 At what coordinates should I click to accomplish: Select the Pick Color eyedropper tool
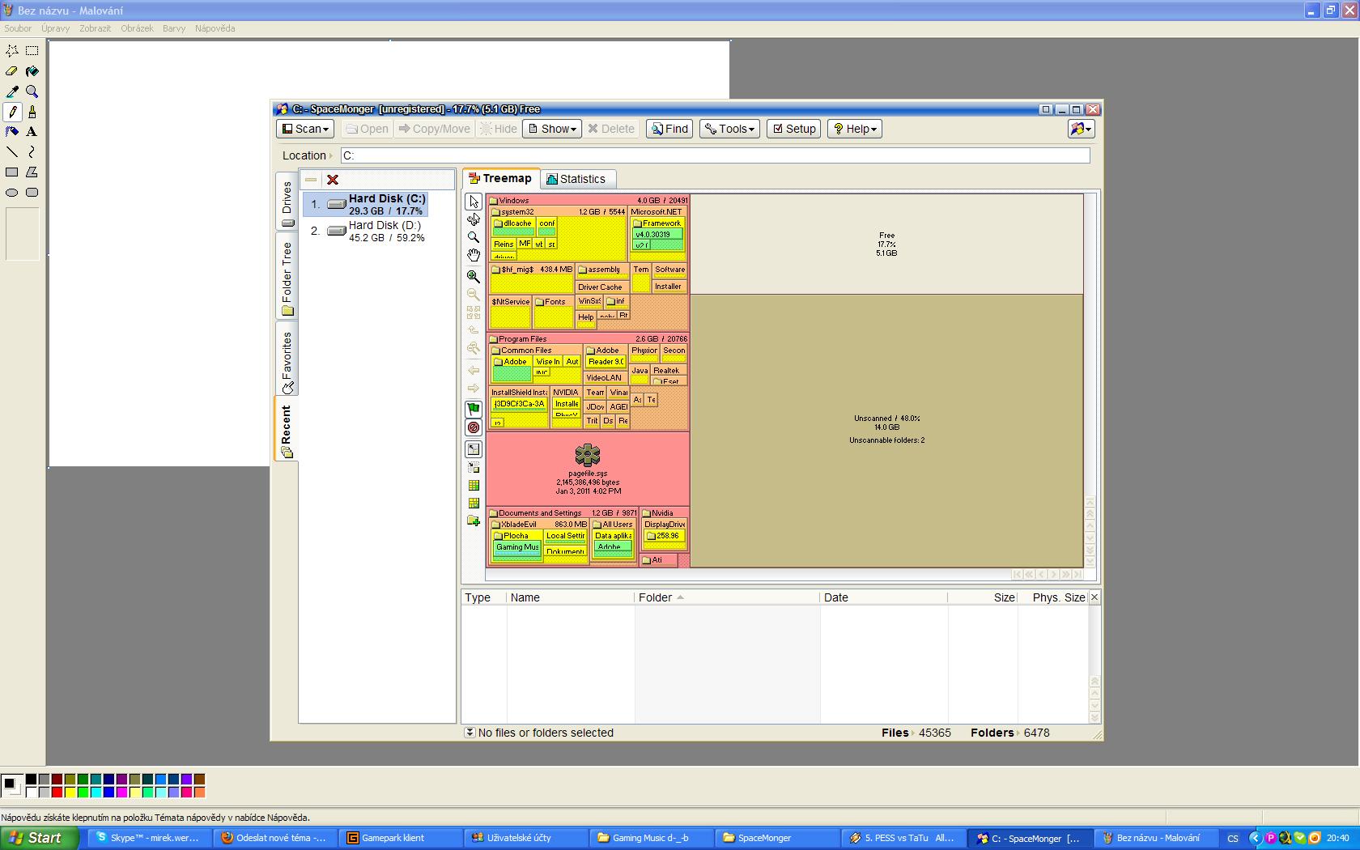[12, 91]
